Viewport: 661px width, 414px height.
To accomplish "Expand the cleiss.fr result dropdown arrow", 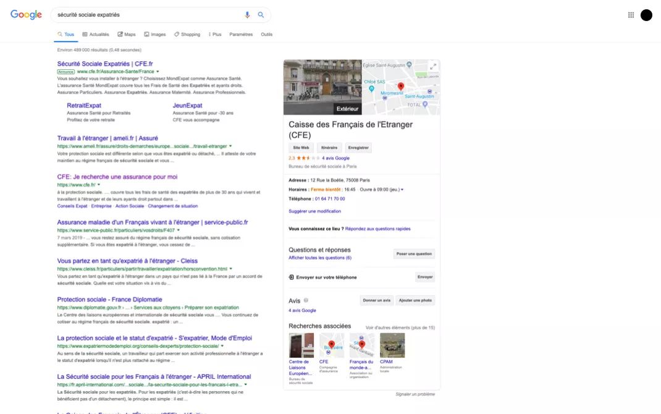I will pos(230,269).
